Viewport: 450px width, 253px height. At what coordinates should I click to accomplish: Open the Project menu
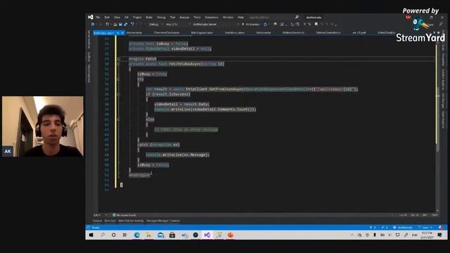click(x=137, y=17)
